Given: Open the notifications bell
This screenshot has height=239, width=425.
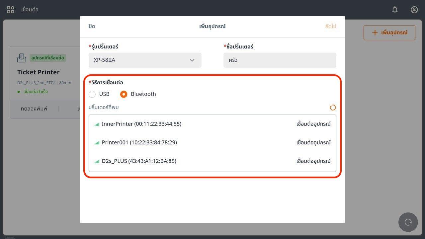Looking at the screenshot, I should 395,10.
